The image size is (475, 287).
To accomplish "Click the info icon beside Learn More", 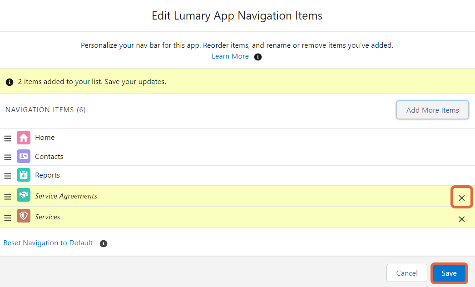I will (x=258, y=57).
